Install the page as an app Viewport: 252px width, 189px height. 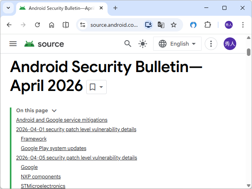[148, 25]
